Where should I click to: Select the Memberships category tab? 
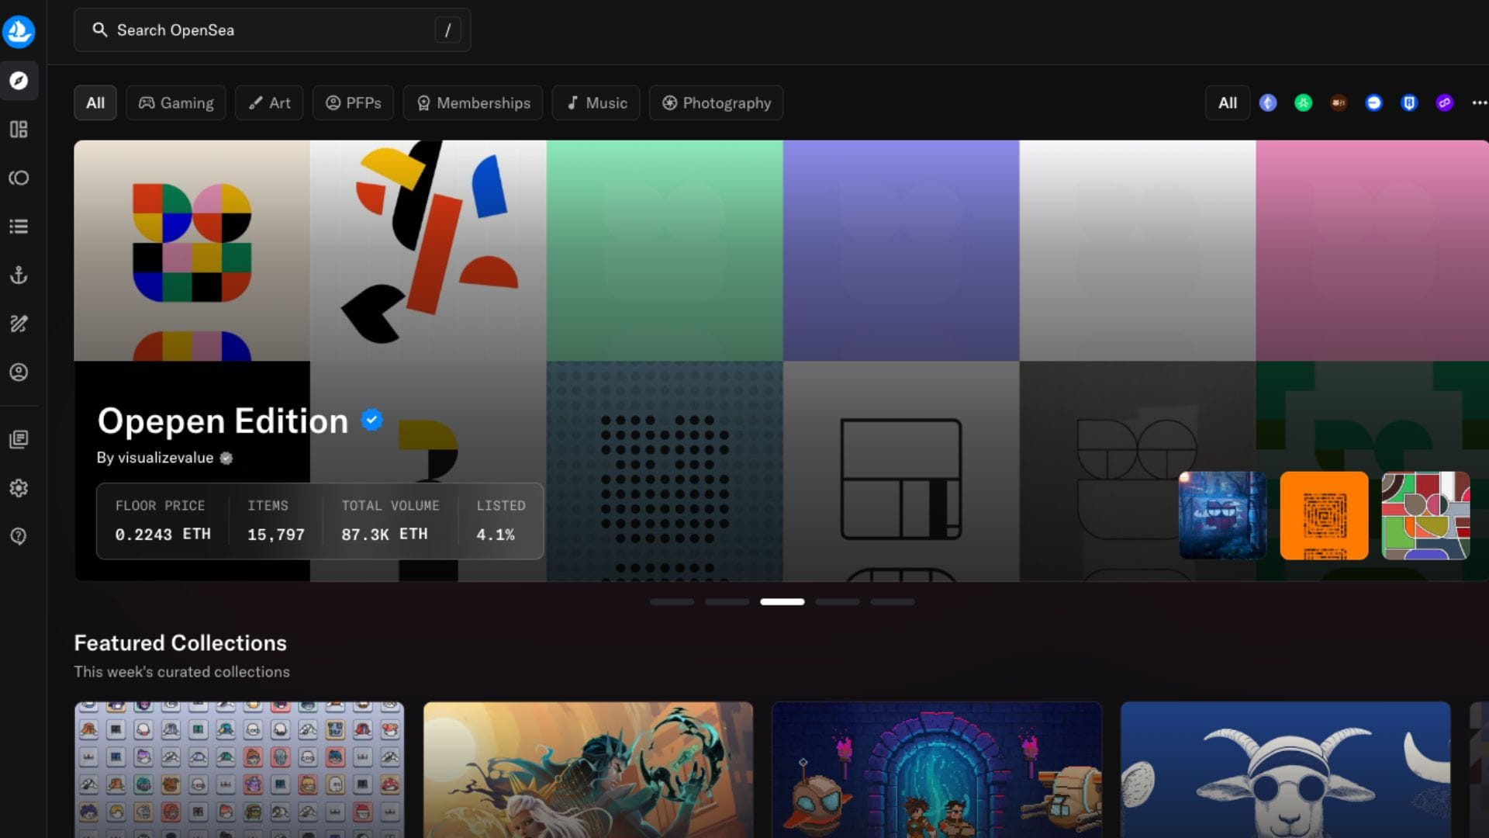pos(473,103)
